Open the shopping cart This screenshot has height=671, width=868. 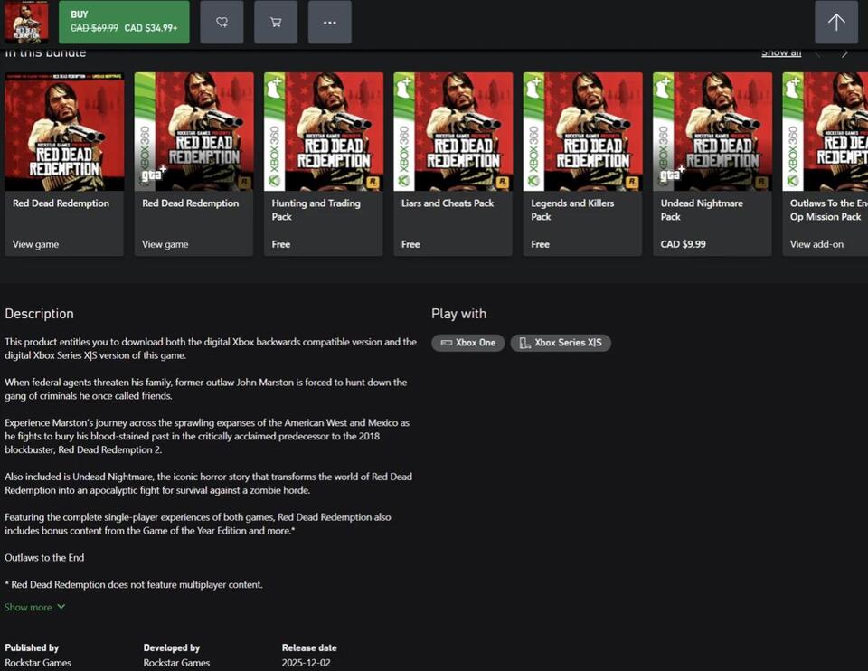(x=275, y=22)
